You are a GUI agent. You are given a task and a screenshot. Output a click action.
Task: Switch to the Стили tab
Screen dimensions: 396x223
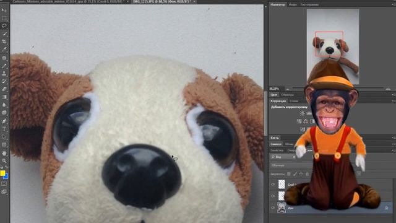pyautogui.click(x=293, y=101)
